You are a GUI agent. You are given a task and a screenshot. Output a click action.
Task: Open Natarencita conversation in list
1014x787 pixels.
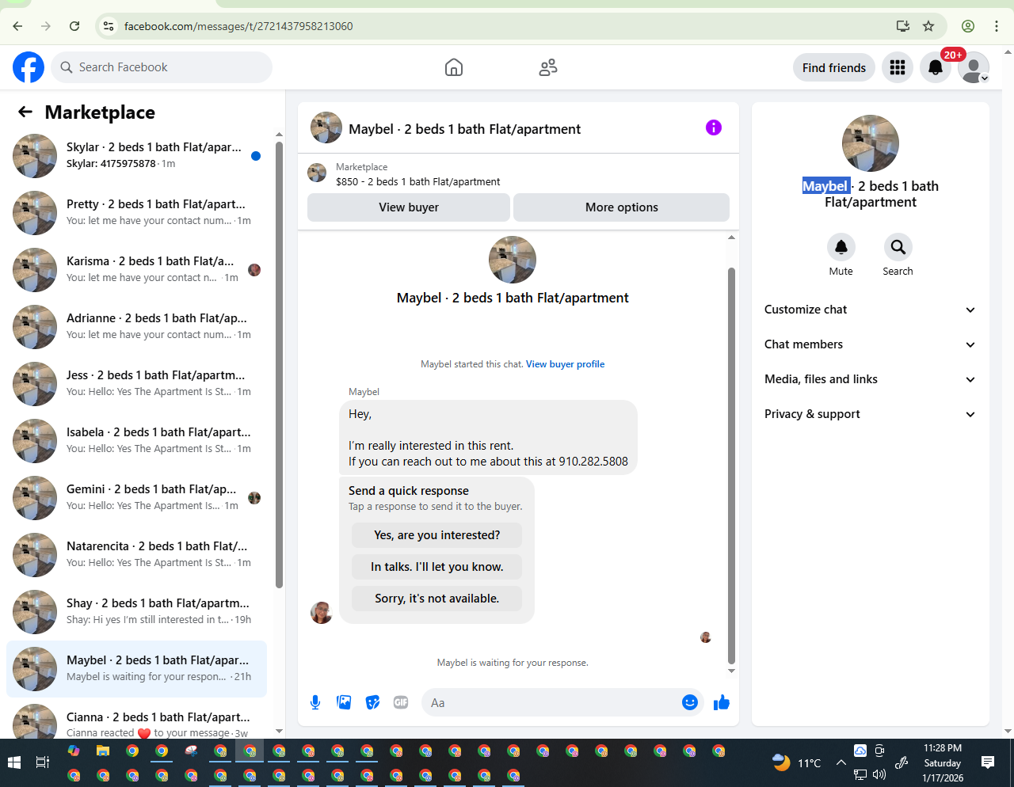point(136,555)
